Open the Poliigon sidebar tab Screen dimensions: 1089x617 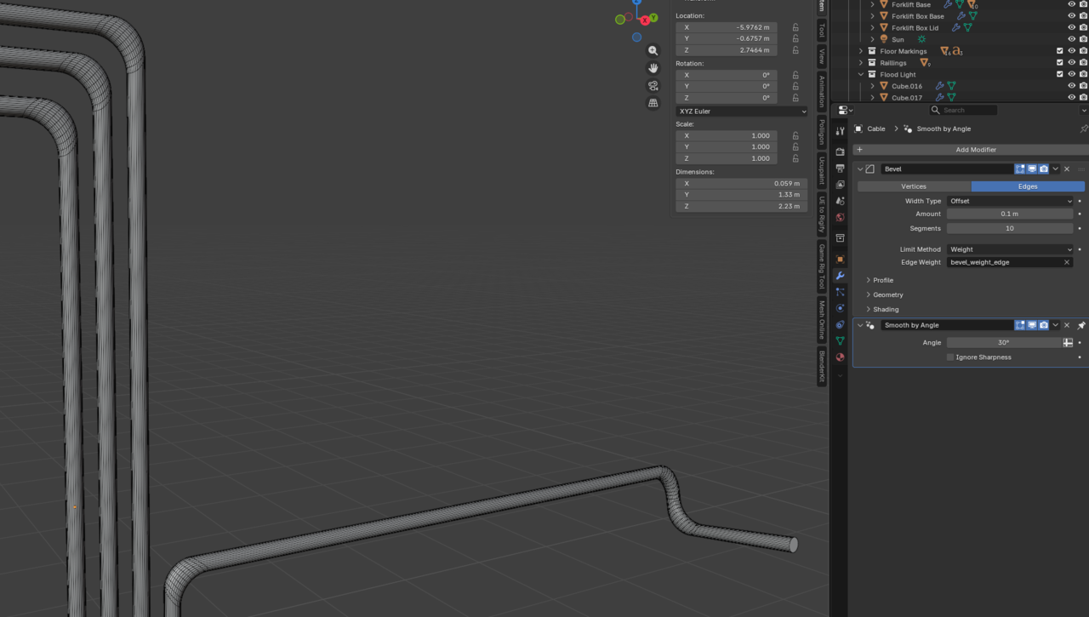[x=822, y=132]
